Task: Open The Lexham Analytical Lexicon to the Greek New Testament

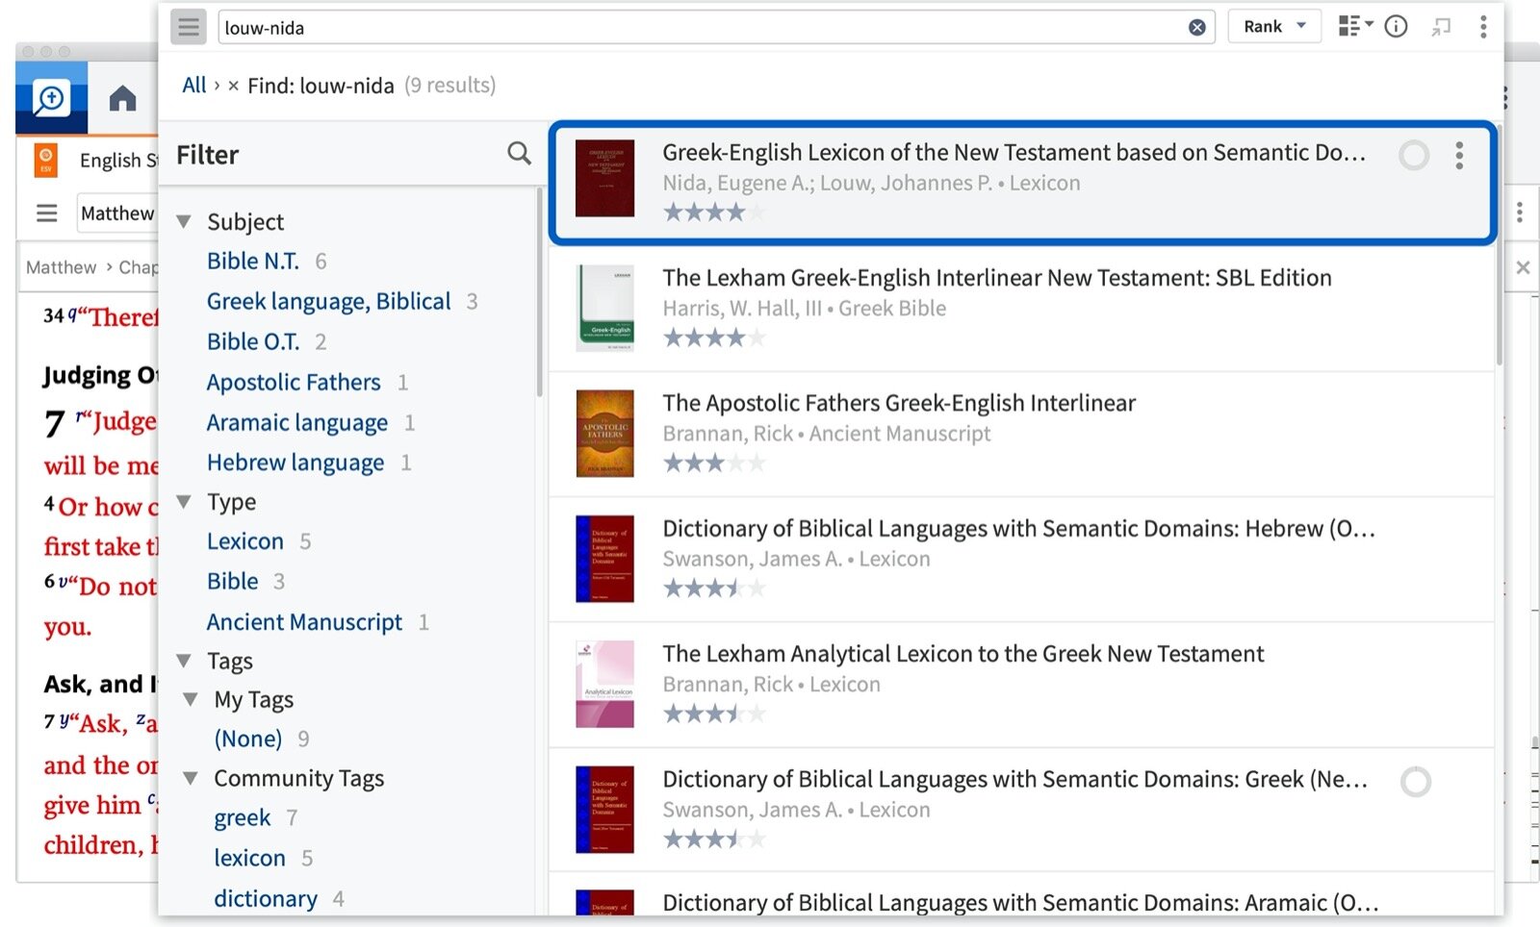Action: (x=963, y=654)
